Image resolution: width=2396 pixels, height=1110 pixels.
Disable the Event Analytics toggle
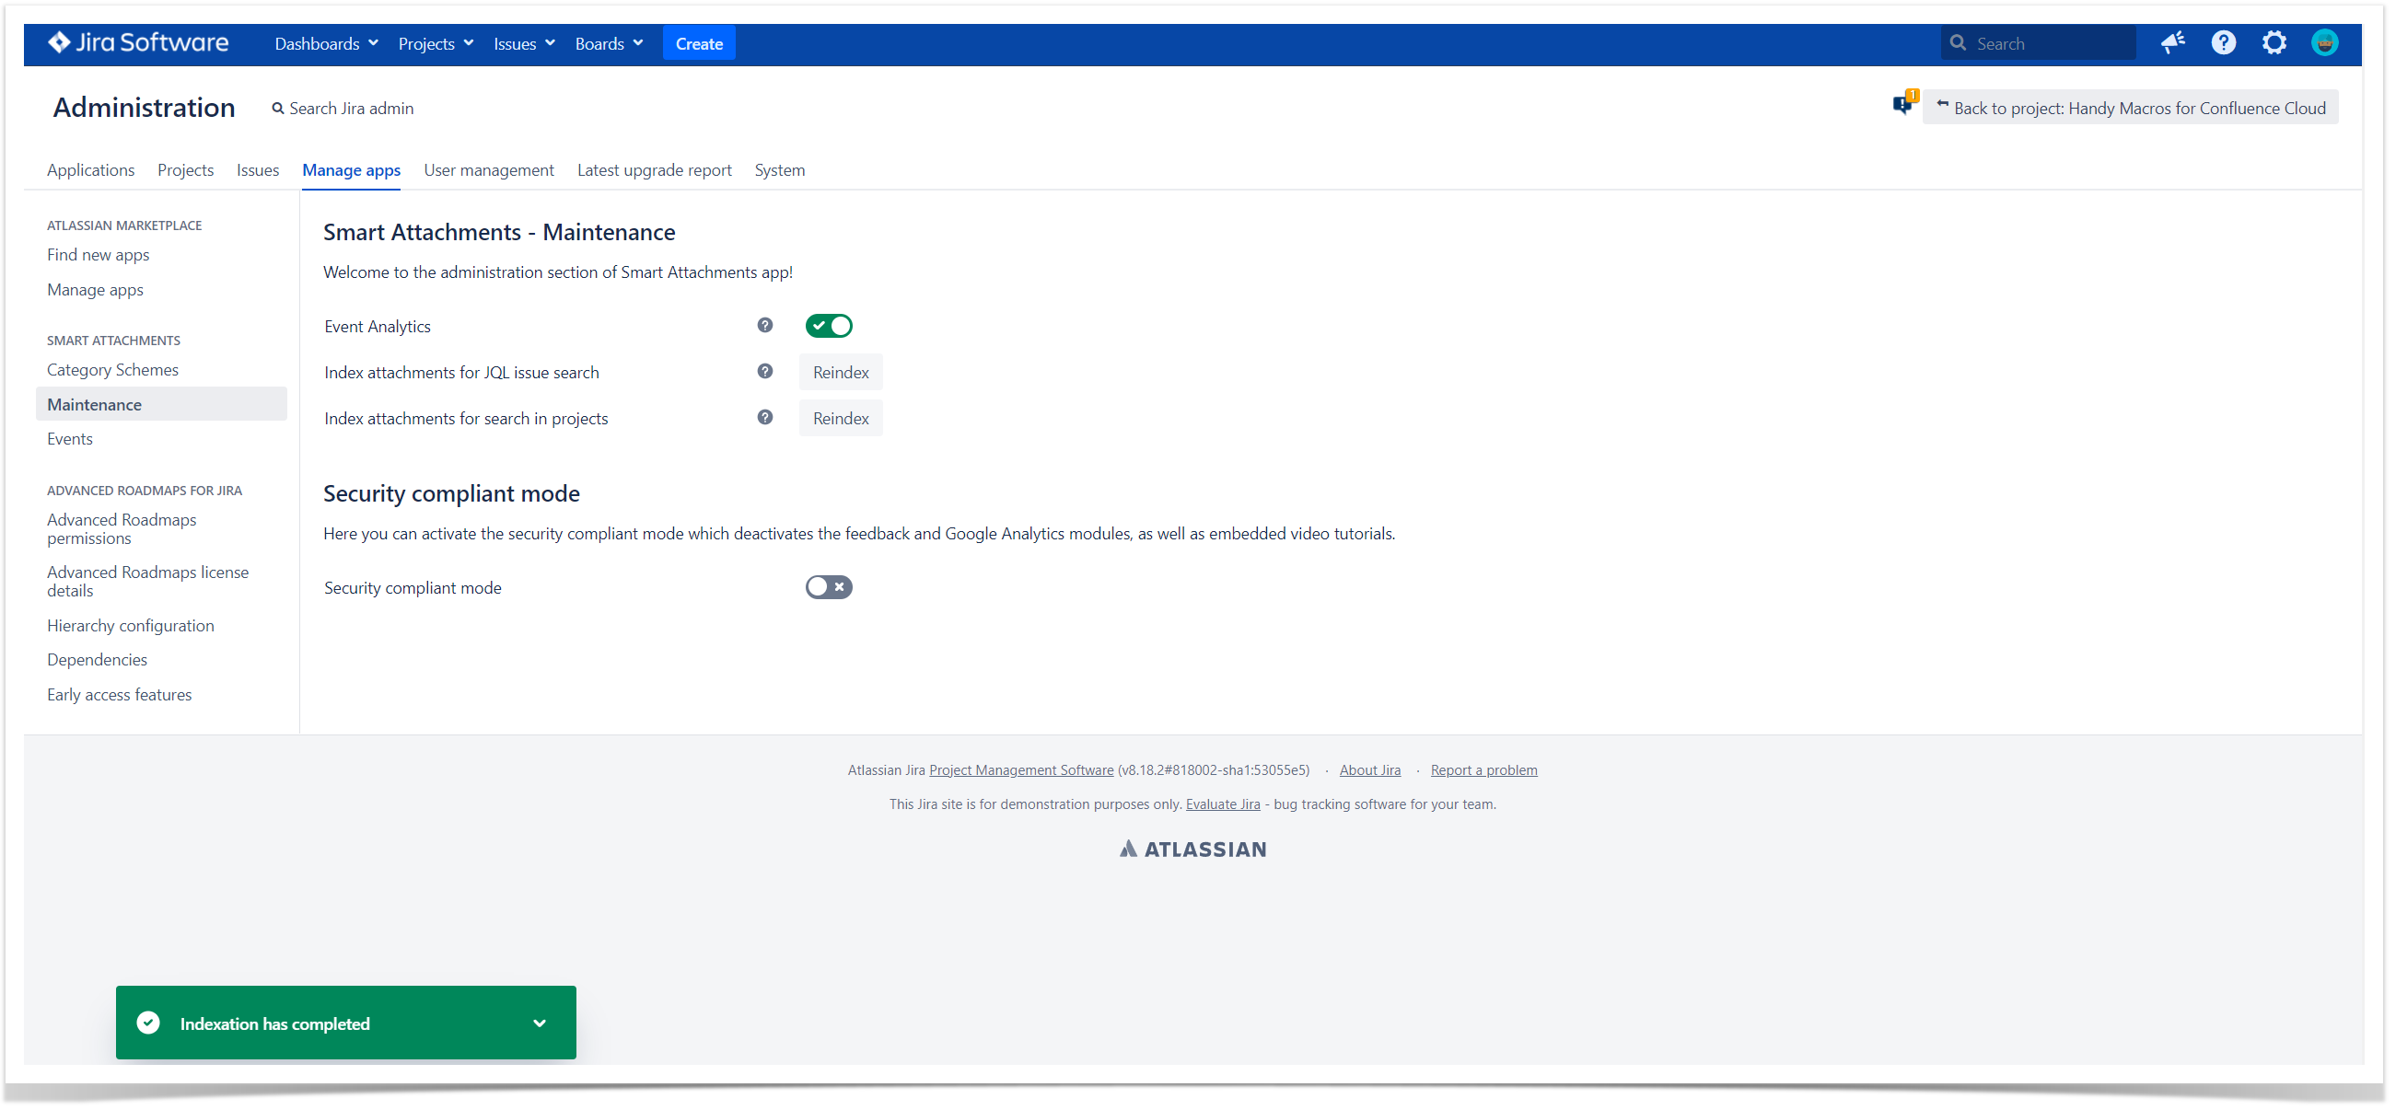point(828,326)
